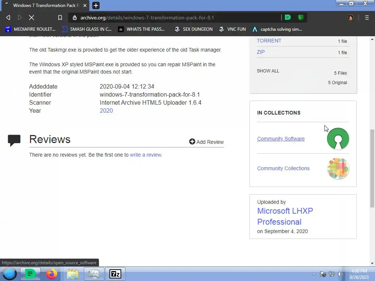Image resolution: width=375 pixels, height=281 pixels.
Task: Click the Community Software green keyhole logo
Action: pyautogui.click(x=338, y=139)
